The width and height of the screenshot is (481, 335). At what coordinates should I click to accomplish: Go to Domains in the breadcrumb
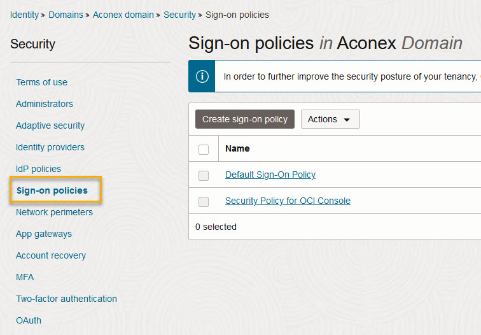[x=66, y=15]
